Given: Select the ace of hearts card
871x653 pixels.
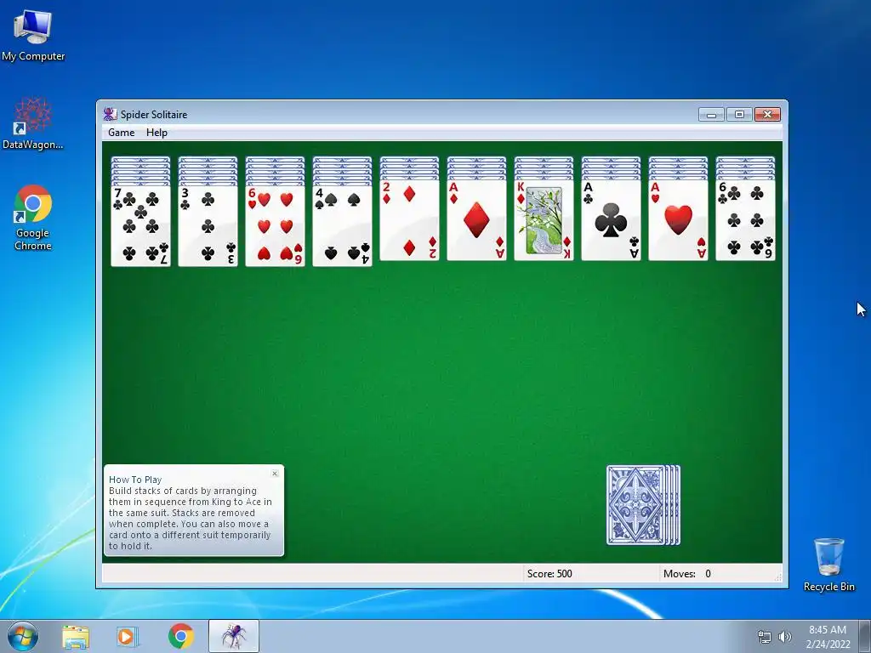Looking at the screenshot, I should pyautogui.click(x=678, y=220).
